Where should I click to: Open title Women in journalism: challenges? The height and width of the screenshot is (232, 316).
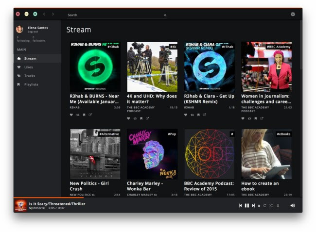point(266,99)
